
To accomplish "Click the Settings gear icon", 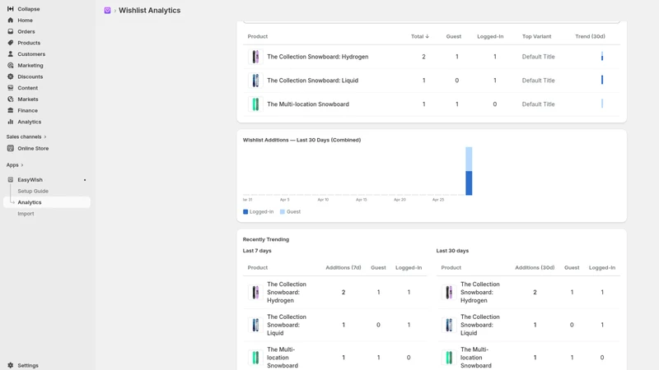I will [11, 365].
